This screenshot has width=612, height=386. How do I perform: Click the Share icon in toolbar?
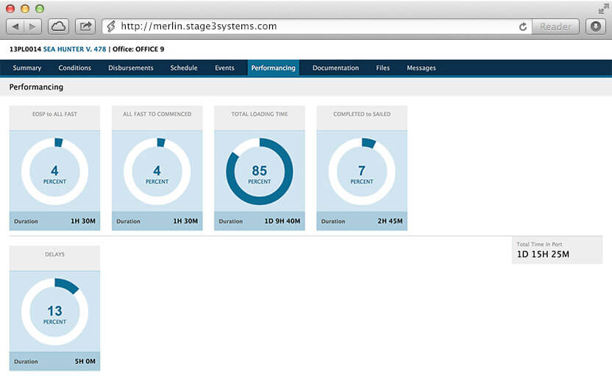[85, 26]
